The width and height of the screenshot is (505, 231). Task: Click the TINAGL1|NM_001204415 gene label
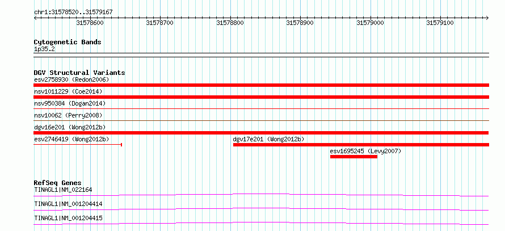tap(68, 219)
